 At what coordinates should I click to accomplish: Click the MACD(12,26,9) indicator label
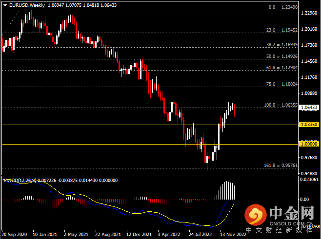20,181
